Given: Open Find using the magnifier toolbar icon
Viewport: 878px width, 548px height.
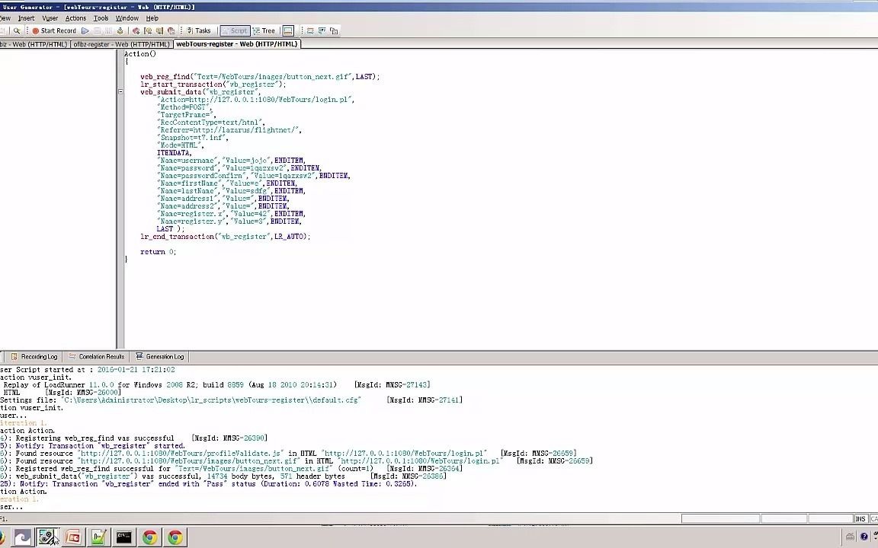Looking at the screenshot, I should 17,30.
